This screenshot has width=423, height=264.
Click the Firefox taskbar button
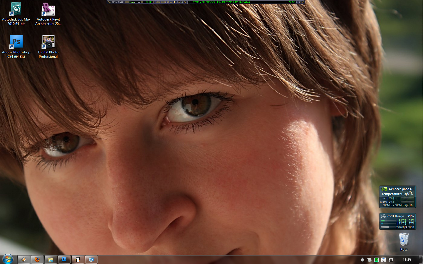tap(37, 260)
